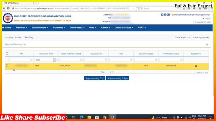
Task: Clear the Document Type filter with its x
Action: point(57,60)
